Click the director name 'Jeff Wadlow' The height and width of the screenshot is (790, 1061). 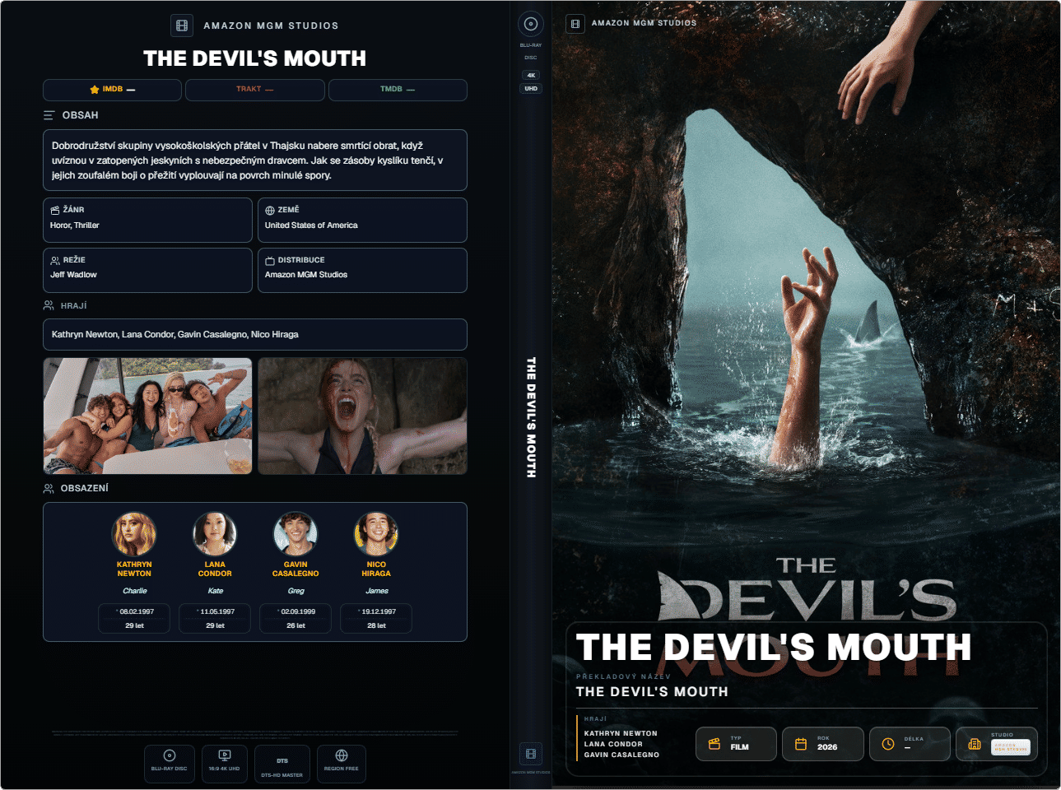[74, 275]
